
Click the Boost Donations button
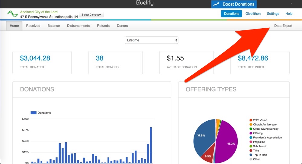click(234, 4)
